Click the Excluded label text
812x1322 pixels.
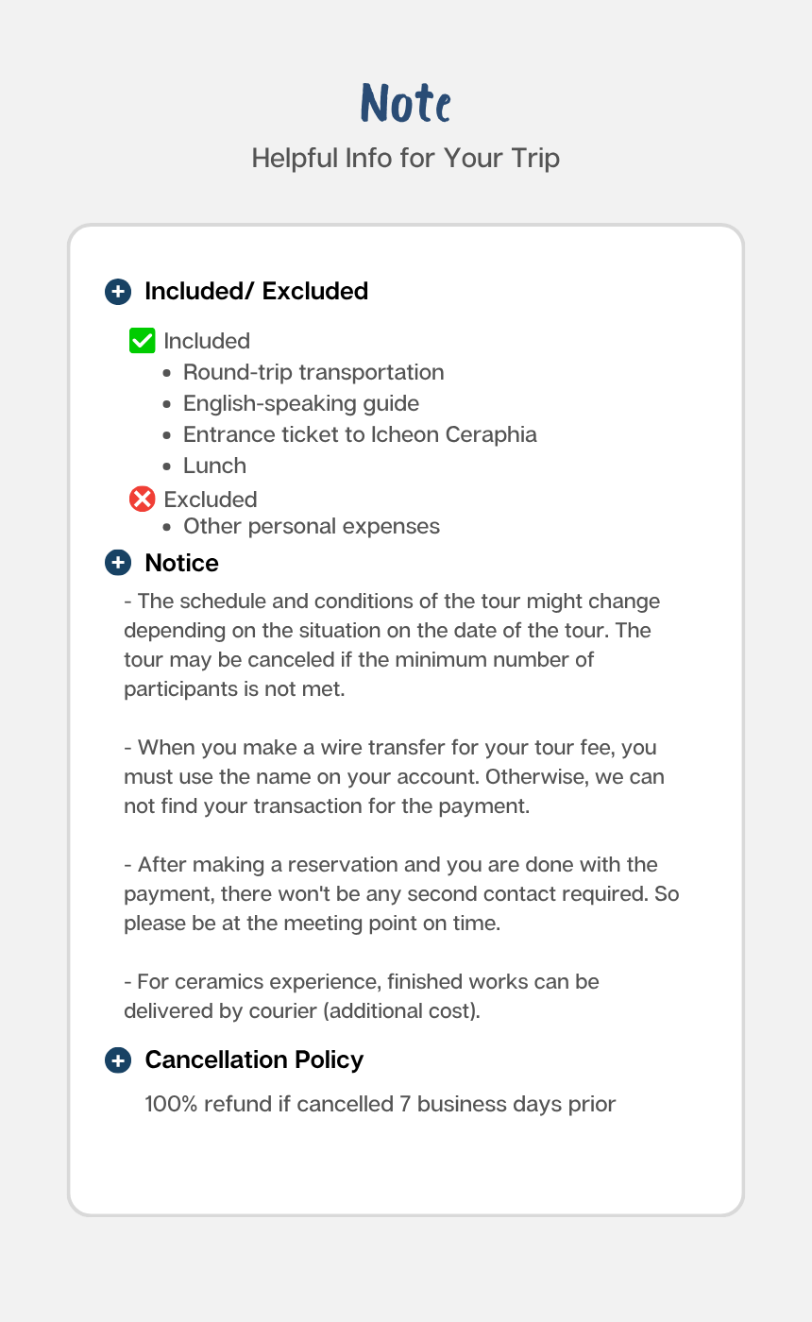pyautogui.click(x=211, y=500)
